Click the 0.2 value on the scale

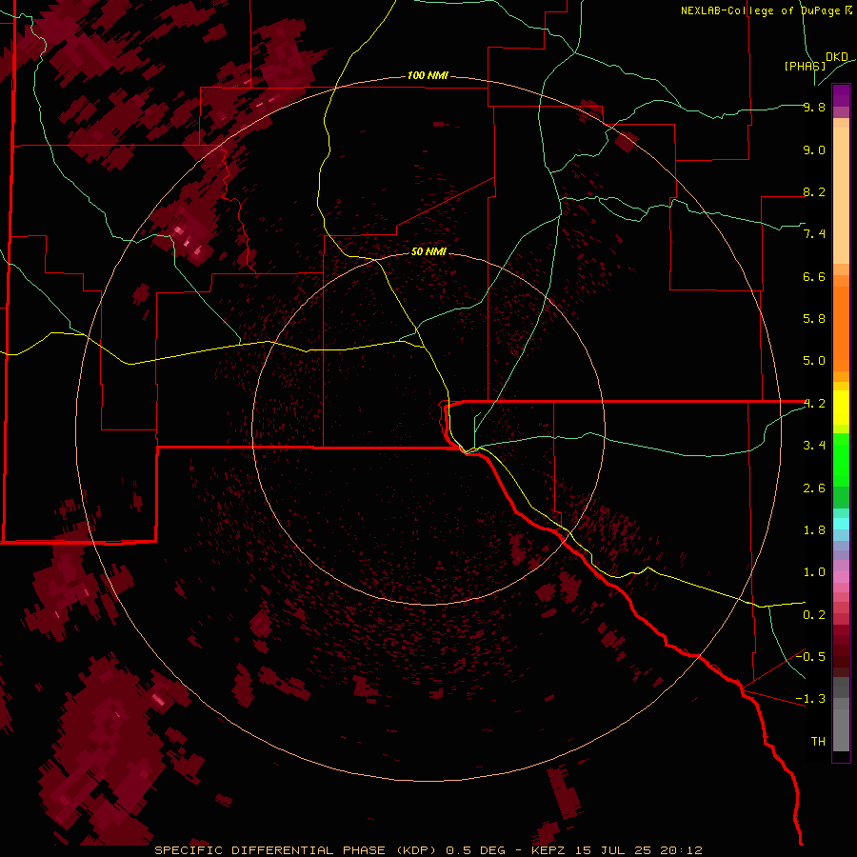(x=814, y=615)
